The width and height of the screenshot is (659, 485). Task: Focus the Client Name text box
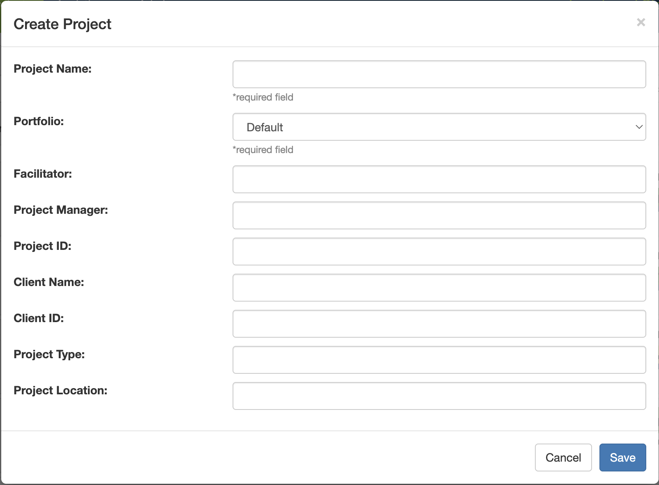pos(439,288)
